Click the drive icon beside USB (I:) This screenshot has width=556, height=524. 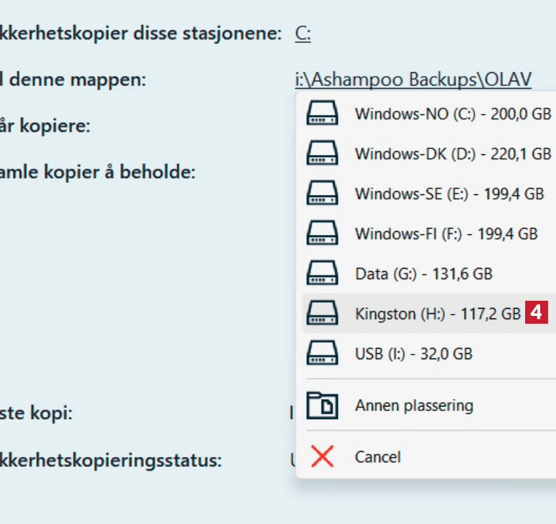(x=322, y=353)
